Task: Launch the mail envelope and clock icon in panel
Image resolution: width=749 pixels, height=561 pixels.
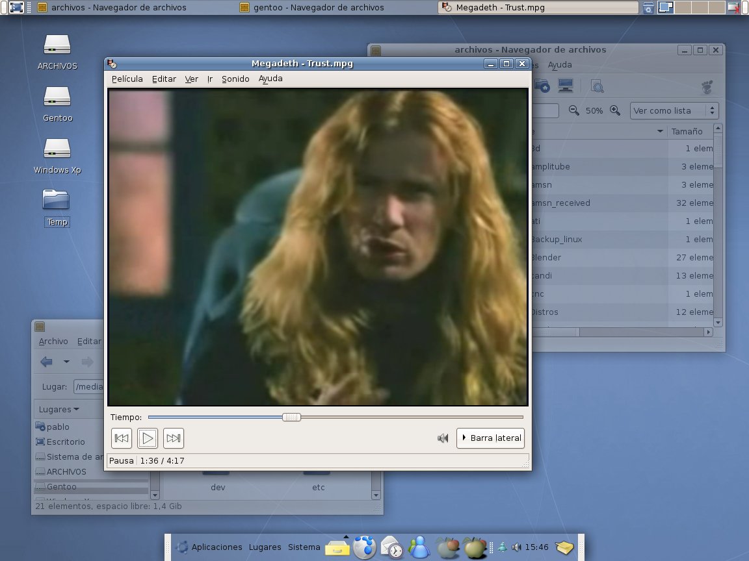Action: pyautogui.click(x=391, y=547)
